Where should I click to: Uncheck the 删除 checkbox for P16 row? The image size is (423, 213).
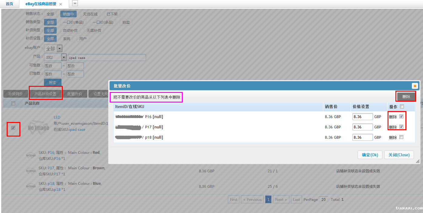pos(401,117)
